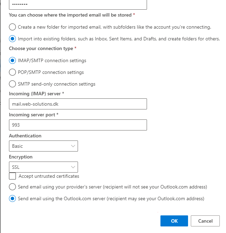
Task: Click the password field with dots
Action: pyautogui.click(x=78, y=4)
